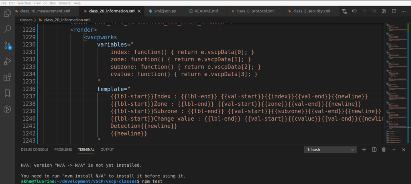Maximize the panel with chevron up
Image resolution: width=411 pixels, height=184 pixels.
pos(394,150)
